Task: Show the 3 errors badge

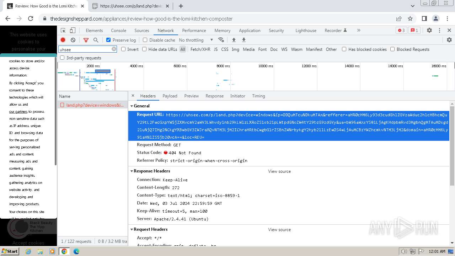Action: pyautogui.click(x=401, y=31)
